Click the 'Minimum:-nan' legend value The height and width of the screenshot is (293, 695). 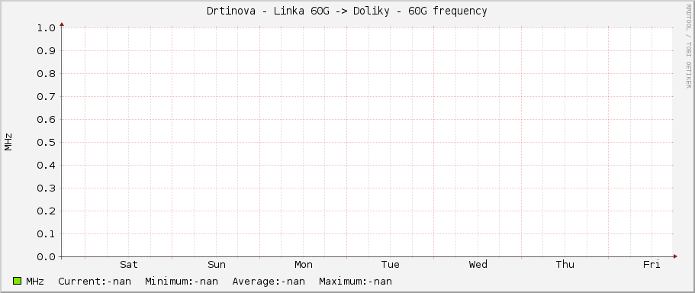(x=182, y=281)
